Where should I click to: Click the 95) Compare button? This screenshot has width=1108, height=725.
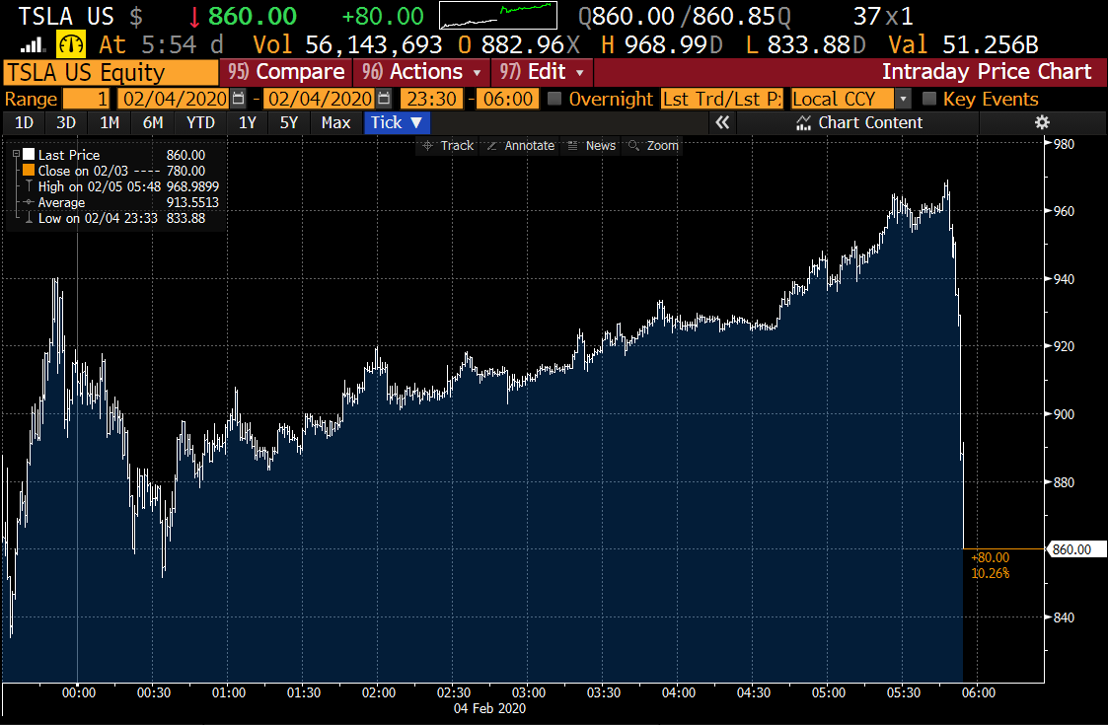pyautogui.click(x=285, y=71)
